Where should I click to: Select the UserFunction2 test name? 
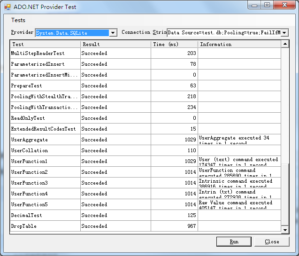click(30, 172)
